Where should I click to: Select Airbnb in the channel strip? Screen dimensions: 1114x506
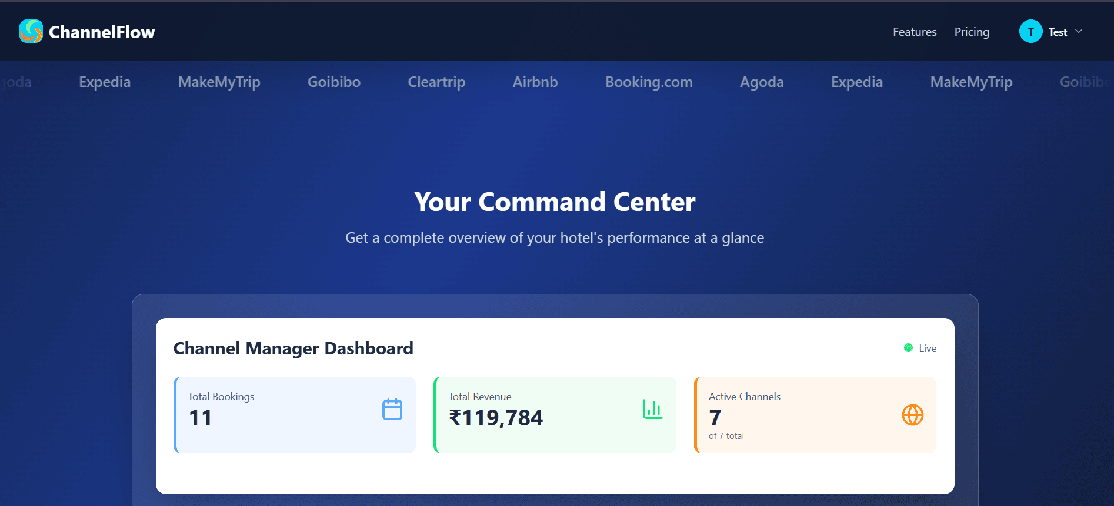(x=535, y=82)
